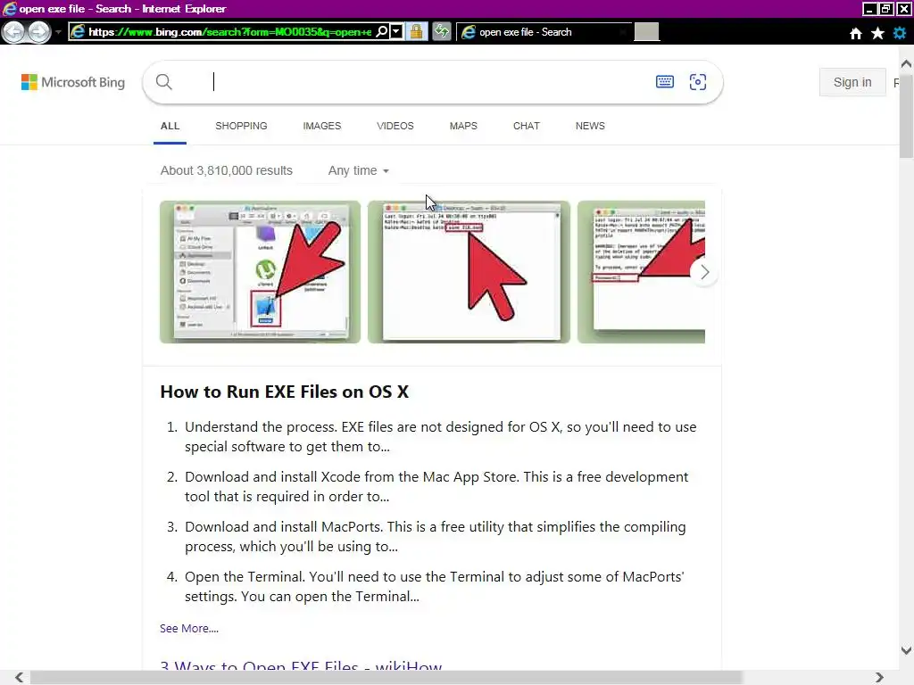Open a new blank tab
This screenshot has height=685, width=914.
tap(646, 32)
